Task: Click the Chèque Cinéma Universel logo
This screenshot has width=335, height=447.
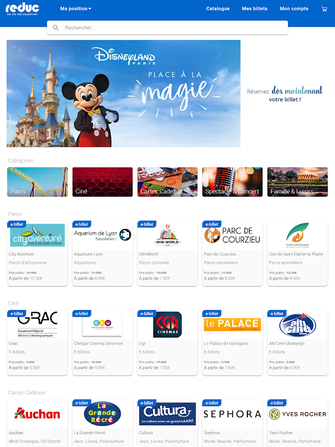Action: pos(103,325)
